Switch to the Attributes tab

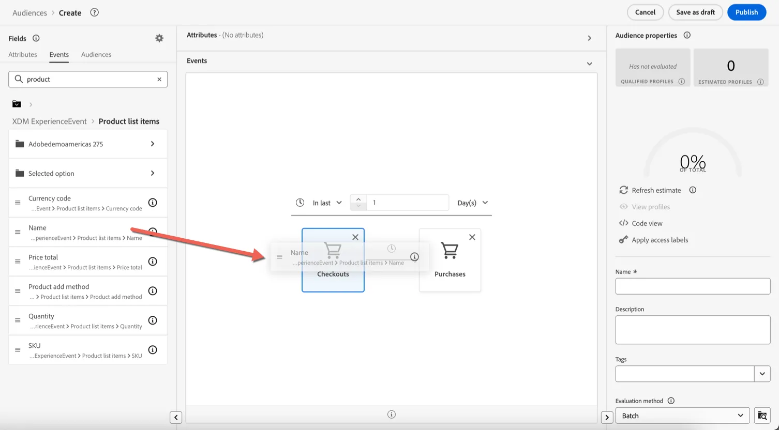coord(23,54)
